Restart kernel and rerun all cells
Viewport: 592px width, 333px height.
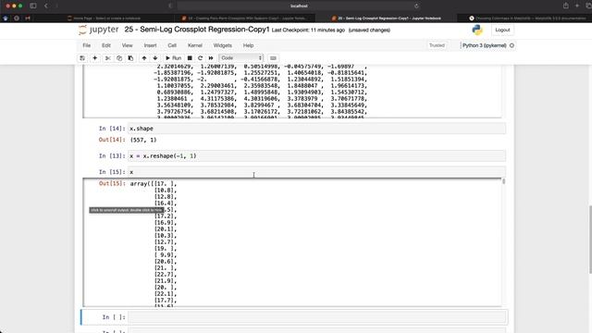tap(211, 58)
